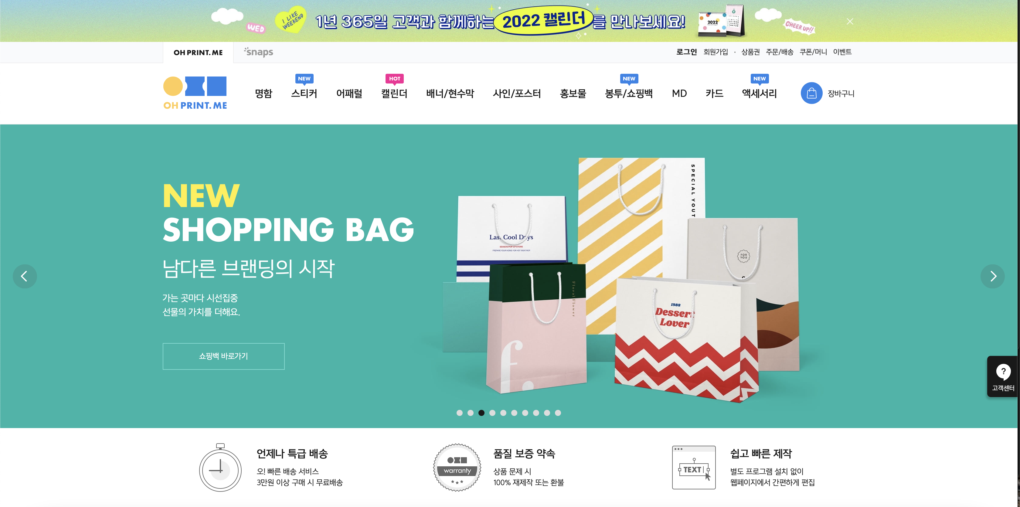Select the first carousel indicator dot
The image size is (1020, 507).
point(459,413)
